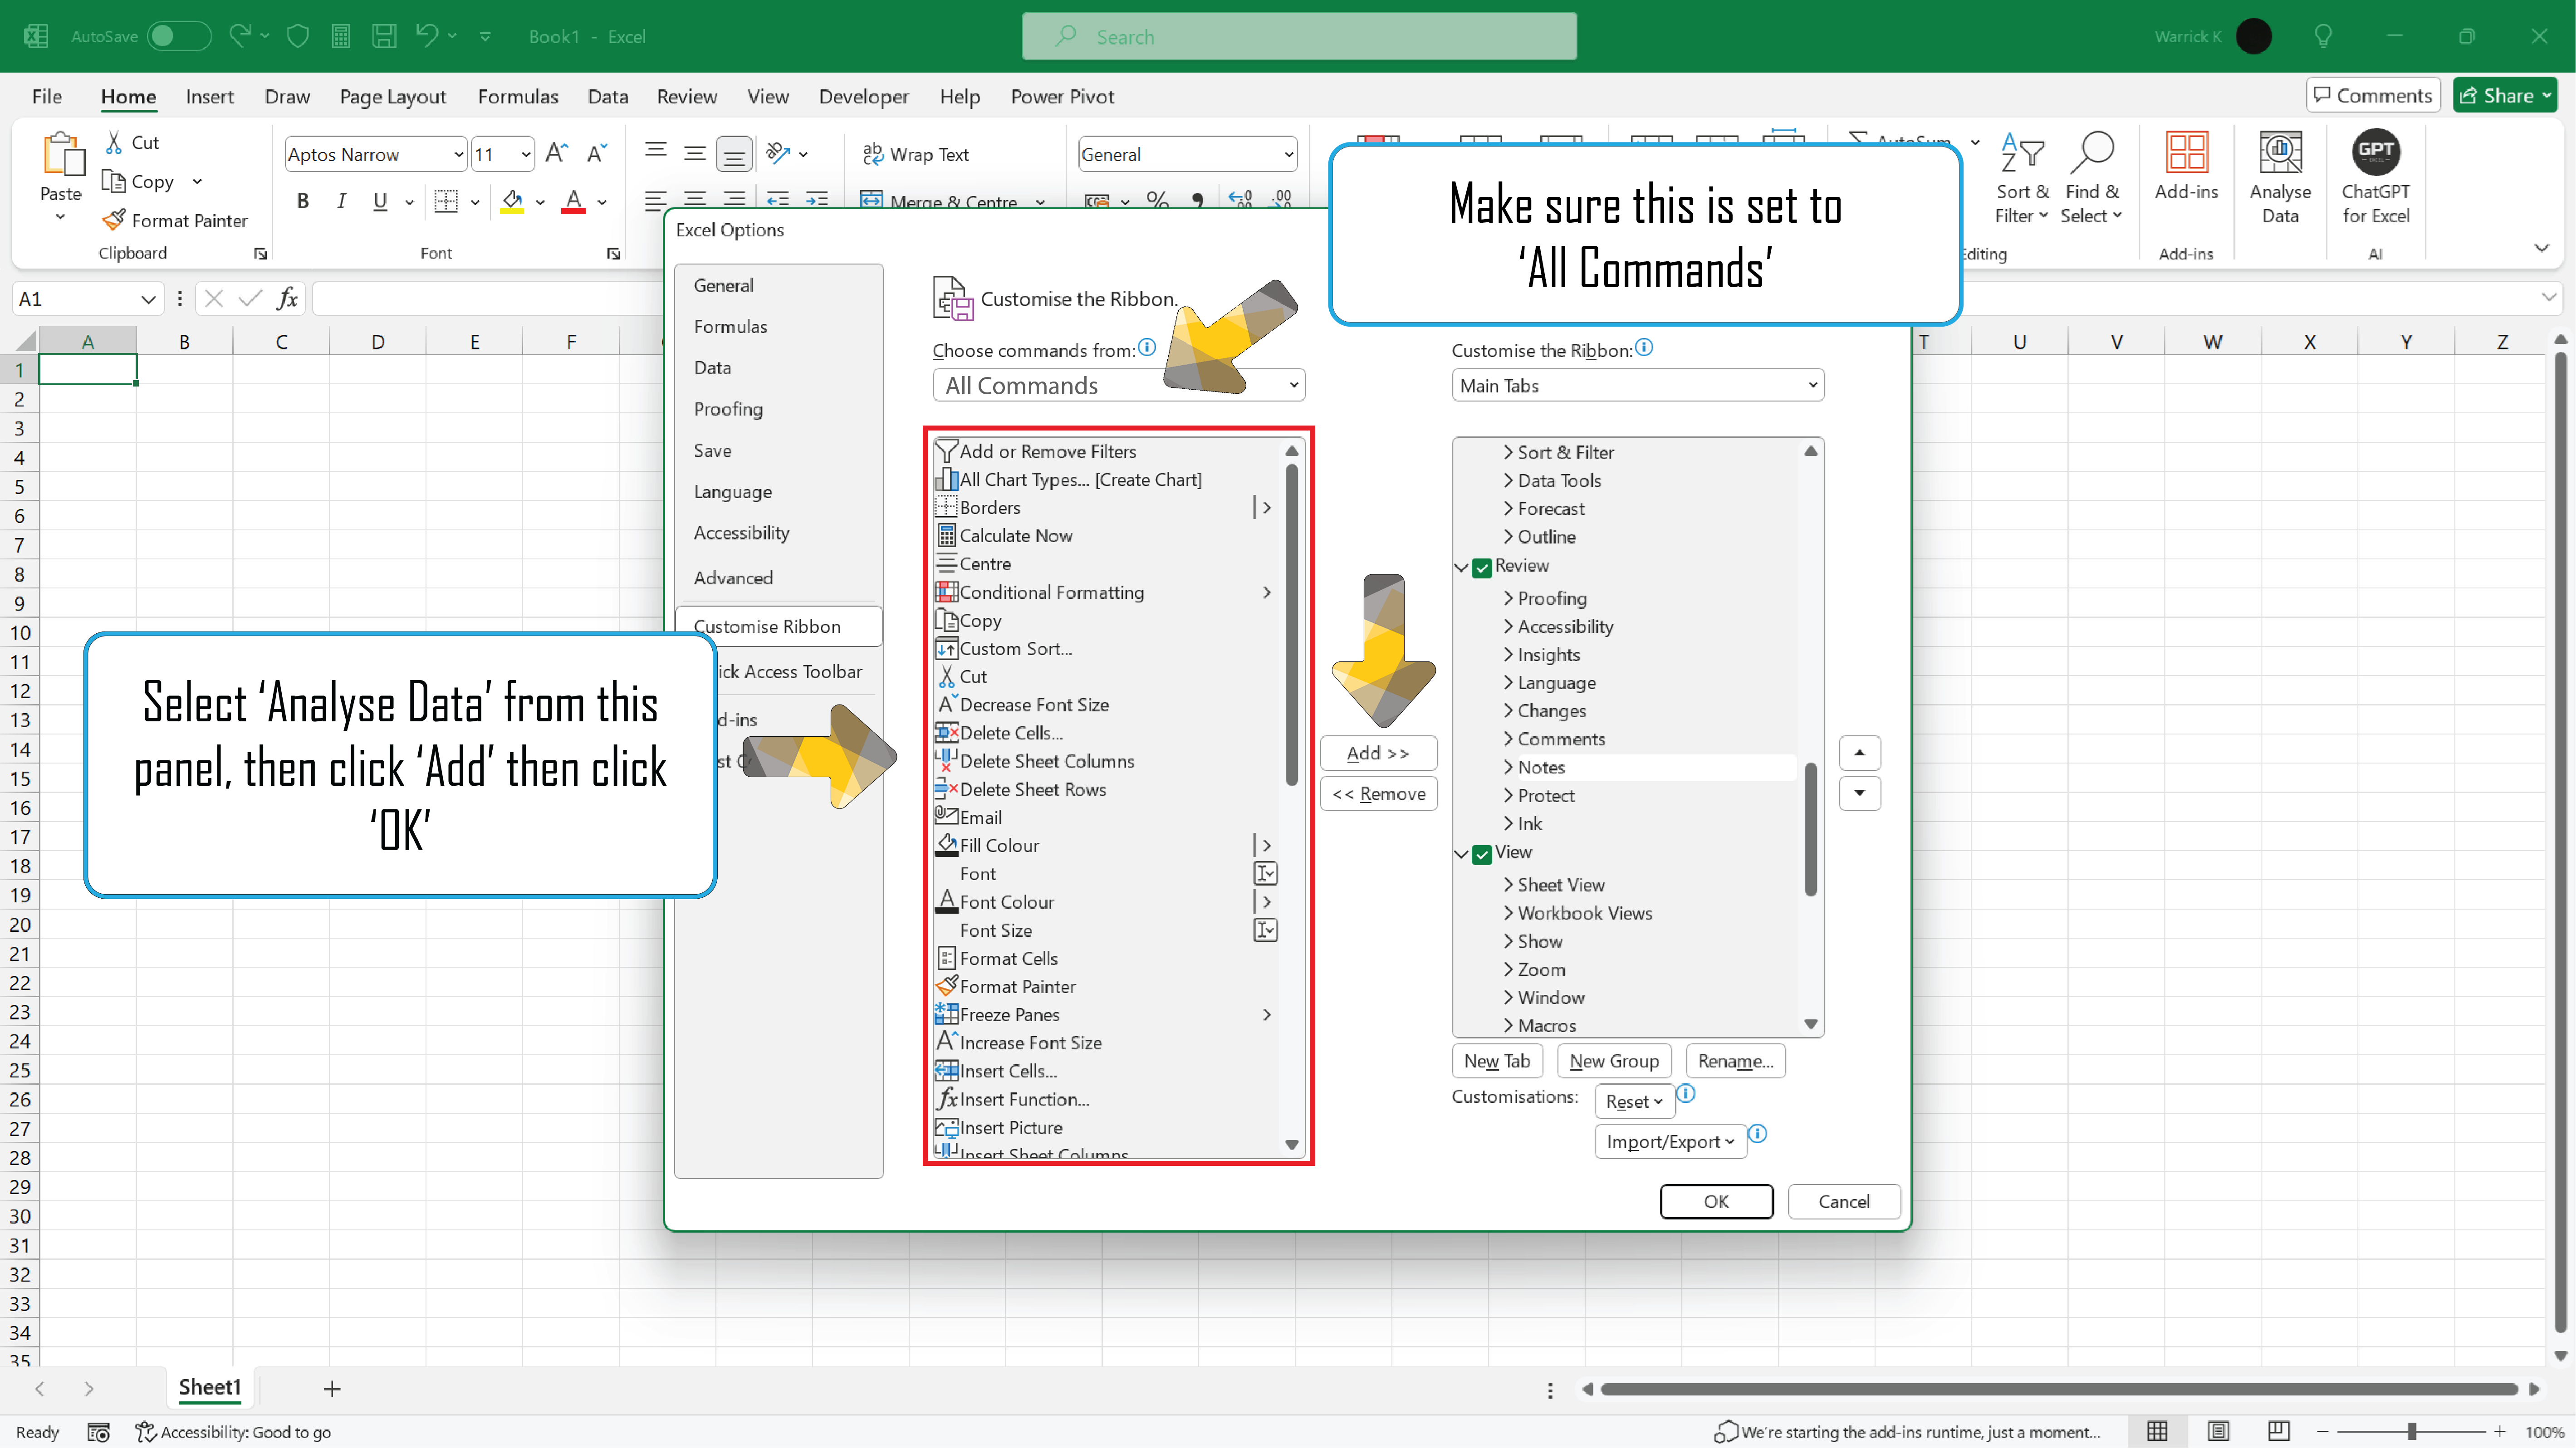2576x1449 pixels.
Task: Click the Sort & Filter icon
Action: click(2022, 153)
